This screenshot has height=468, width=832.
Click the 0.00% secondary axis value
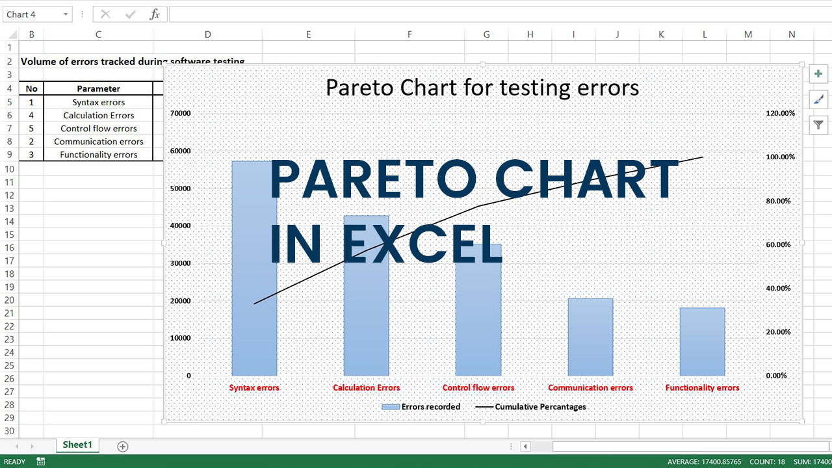tap(778, 376)
